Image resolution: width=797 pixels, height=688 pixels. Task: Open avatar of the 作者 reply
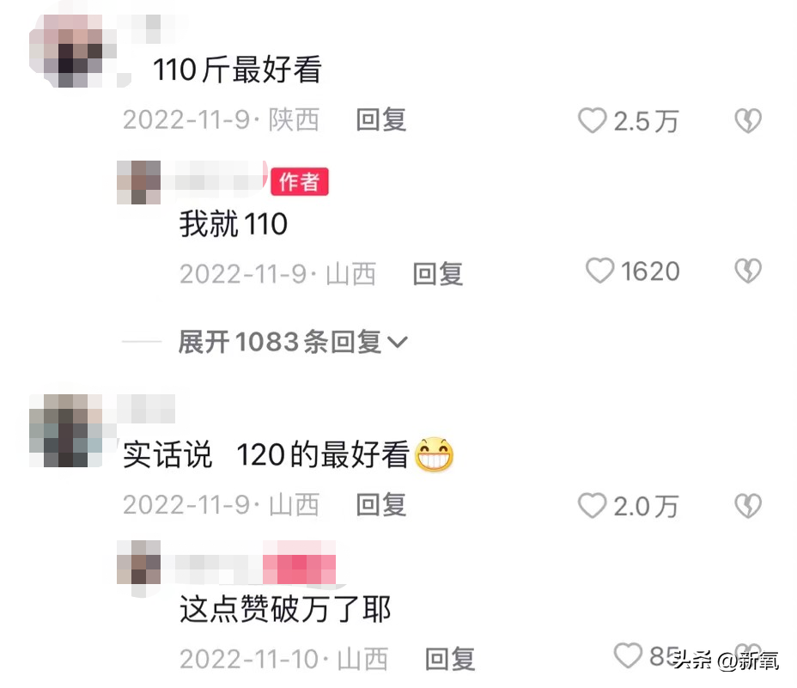tap(139, 182)
